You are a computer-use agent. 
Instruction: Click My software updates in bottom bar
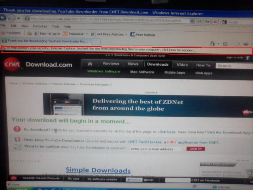click(x=102, y=179)
